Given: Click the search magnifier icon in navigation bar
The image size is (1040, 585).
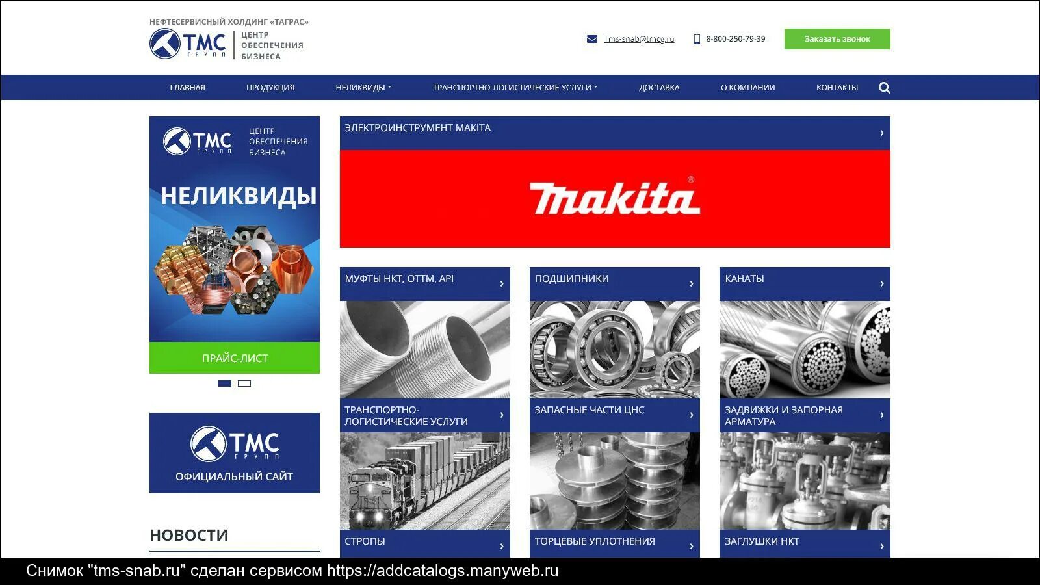Looking at the screenshot, I should pyautogui.click(x=884, y=88).
